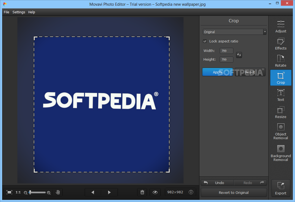This screenshot has width=295, height=202.
Task: Open the Settings menu
Action: coord(19,12)
